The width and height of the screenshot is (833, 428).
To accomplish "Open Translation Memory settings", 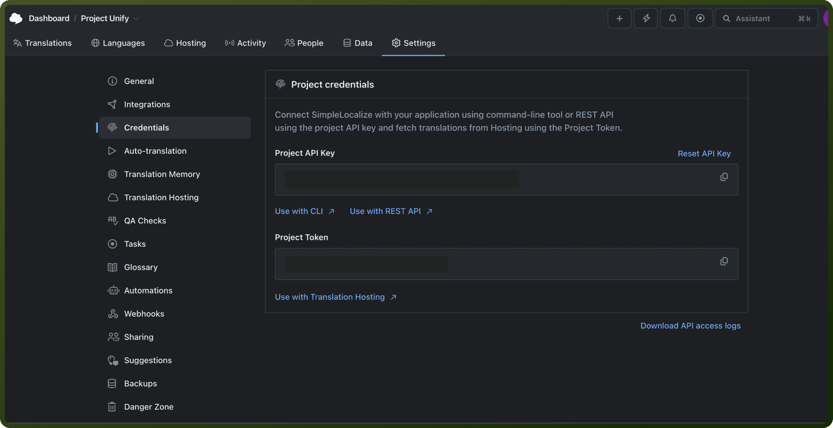I will pyautogui.click(x=175, y=174).
